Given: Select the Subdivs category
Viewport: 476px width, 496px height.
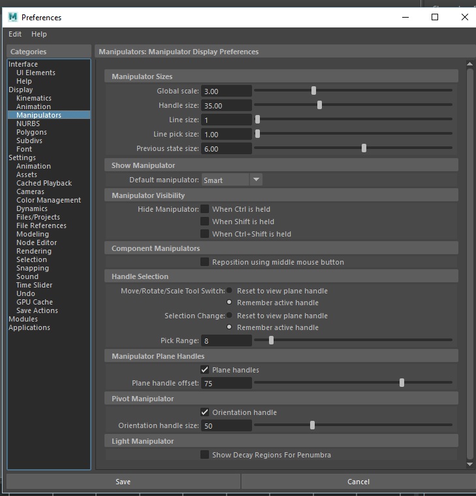Looking at the screenshot, I should [29, 141].
